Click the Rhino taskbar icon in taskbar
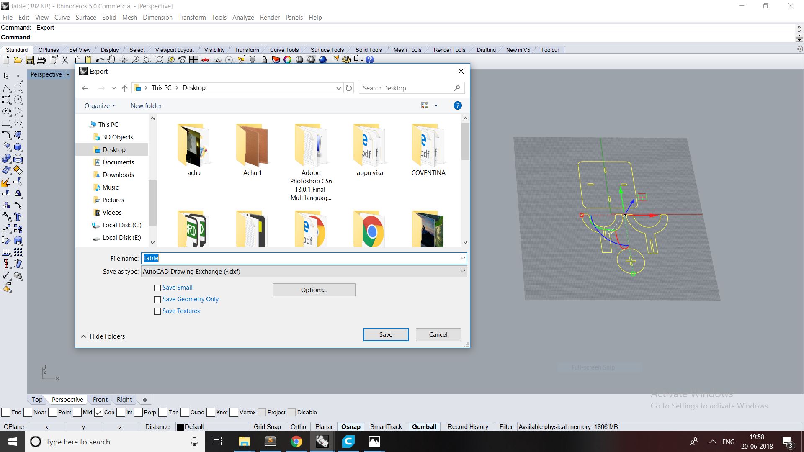The width and height of the screenshot is (804, 452). pyautogui.click(x=322, y=442)
